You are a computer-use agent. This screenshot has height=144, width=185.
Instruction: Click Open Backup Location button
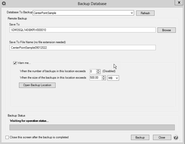pos(37,85)
